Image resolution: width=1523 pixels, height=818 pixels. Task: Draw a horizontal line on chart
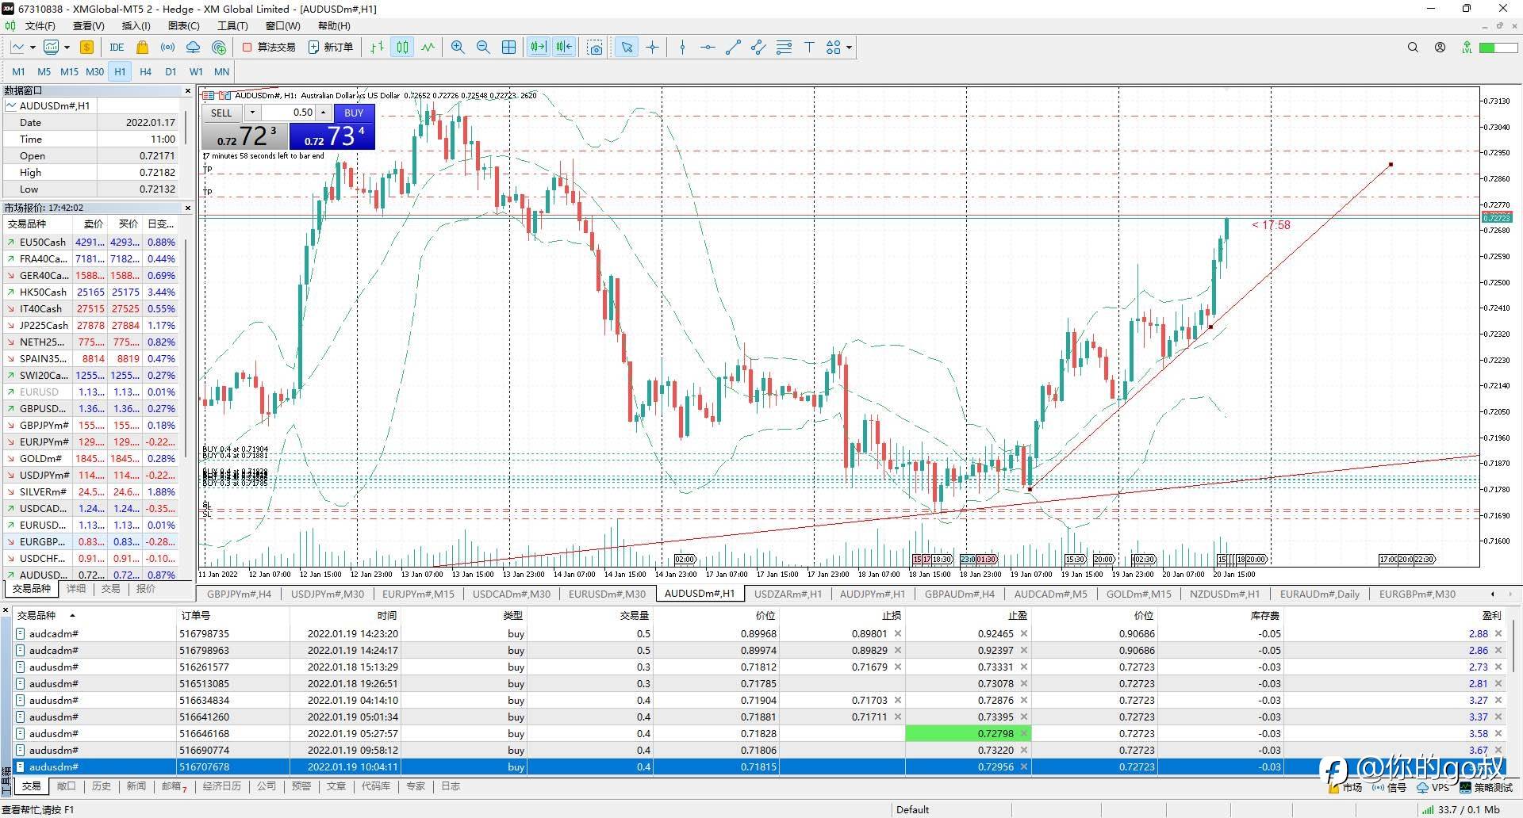tap(708, 48)
